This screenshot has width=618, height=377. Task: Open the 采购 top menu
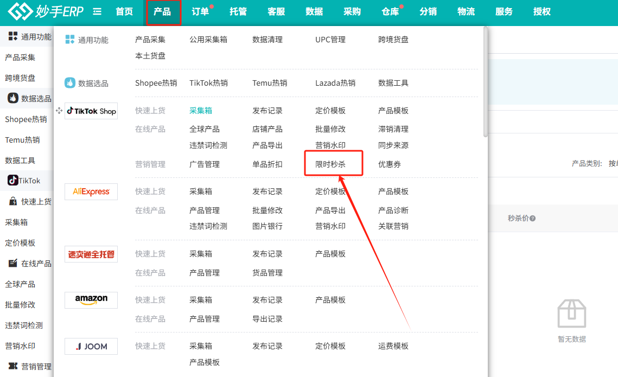click(352, 11)
